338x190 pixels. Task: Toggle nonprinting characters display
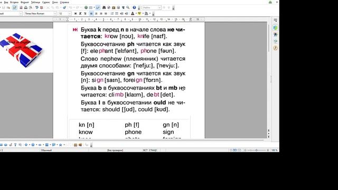tap(123, 7)
